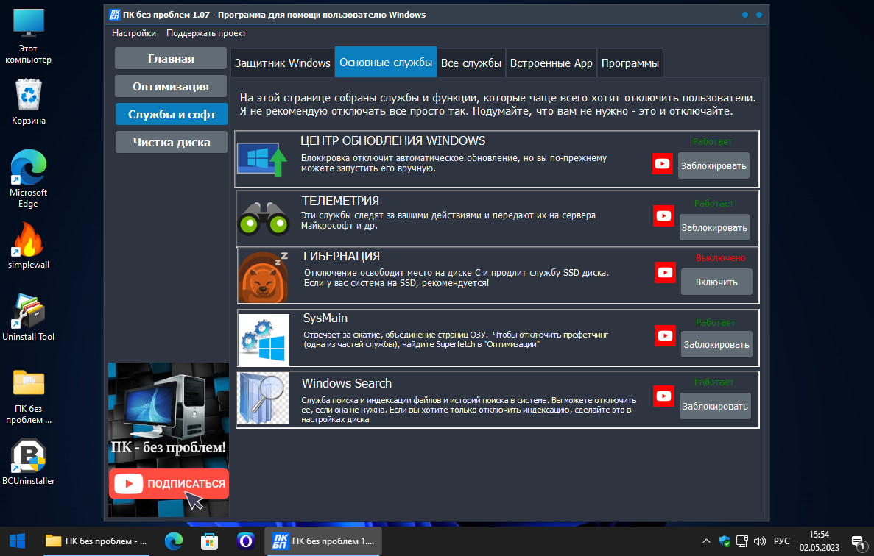Open network tray icon
Image resolution: width=874 pixels, height=556 pixels.
742,541
